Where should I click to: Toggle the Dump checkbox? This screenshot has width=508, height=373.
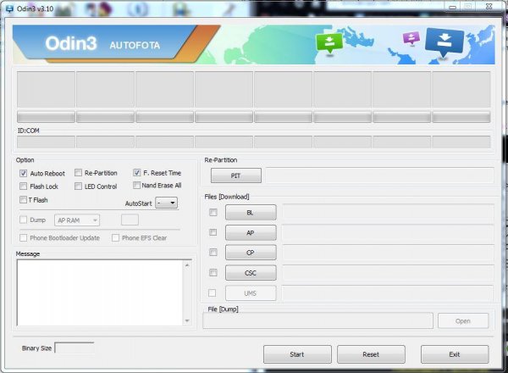pos(23,220)
